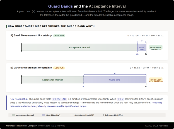Open the mhforce.com footer link
This screenshot has height=129, width=174.
pyautogui.click(x=44, y=126)
